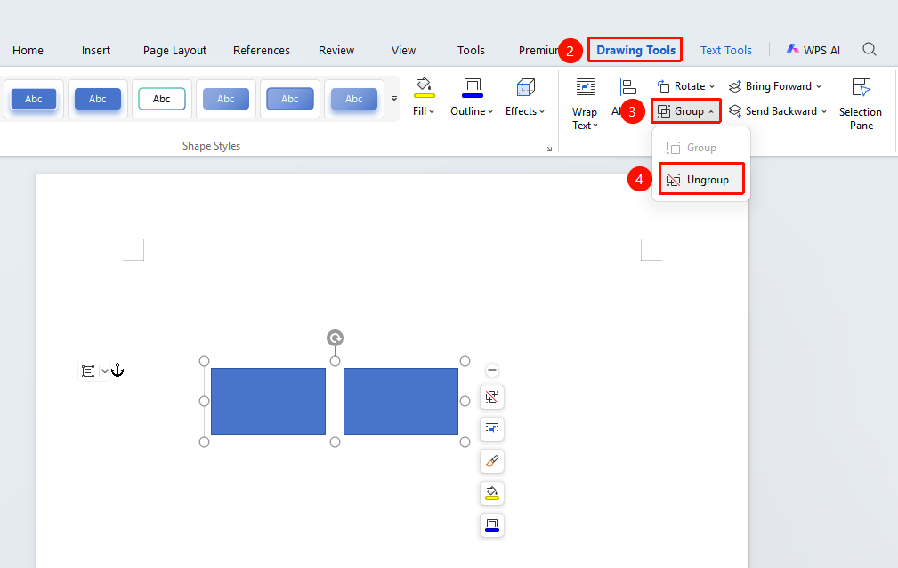Open the Drawing Tools tab
This screenshot has width=898, height=568.
tap(635, 51)
